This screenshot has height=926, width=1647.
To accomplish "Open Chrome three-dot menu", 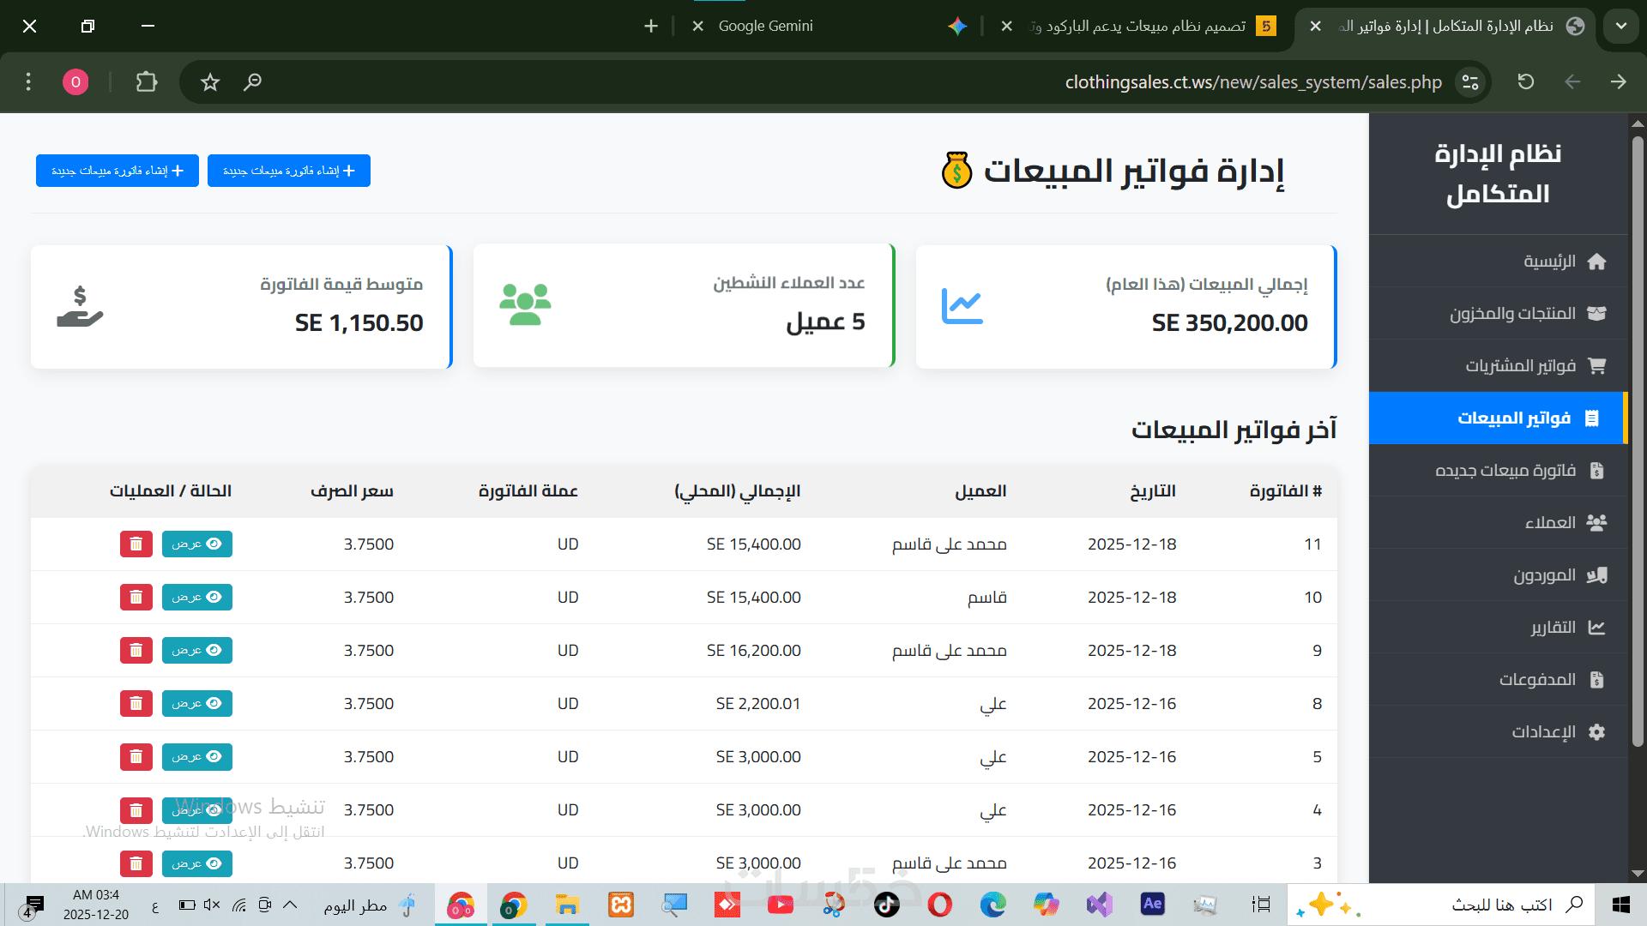I will (28, 82).
